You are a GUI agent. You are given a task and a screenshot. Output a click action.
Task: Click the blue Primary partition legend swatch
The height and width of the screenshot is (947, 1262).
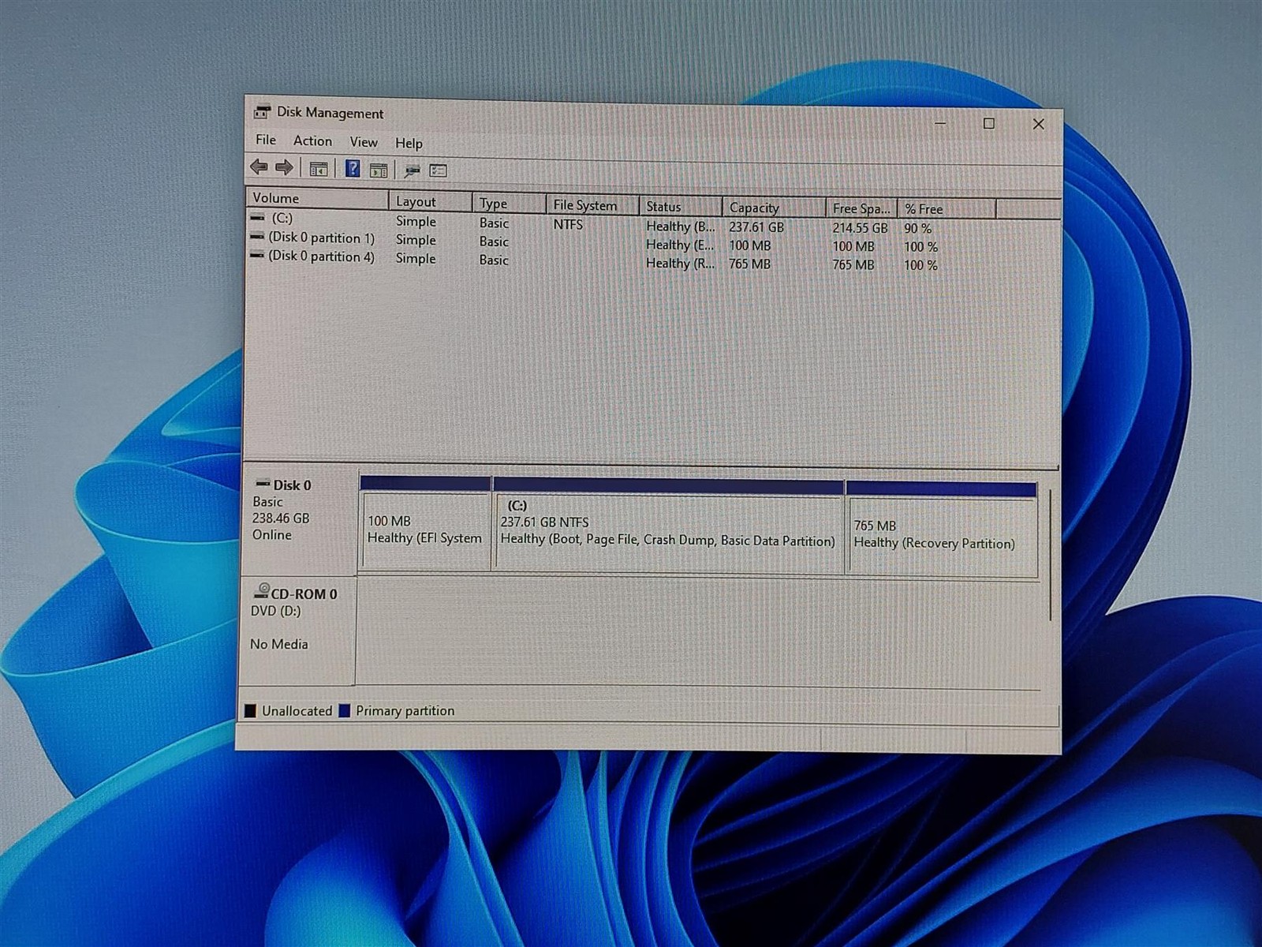344,710
